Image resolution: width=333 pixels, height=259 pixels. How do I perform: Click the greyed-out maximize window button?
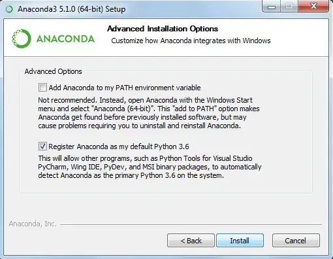[x=289, y=7]
